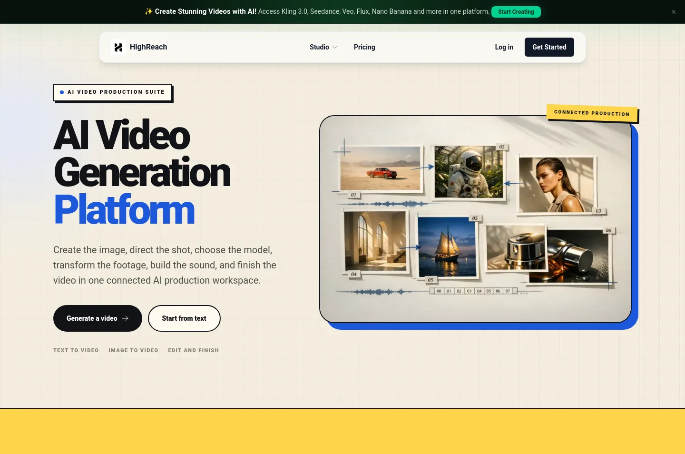Click the IMAGE TO VIDEO label
Image resolution: width=685 pixels, height=454 pixels.
pyautogui.click(x=133, y=350)
